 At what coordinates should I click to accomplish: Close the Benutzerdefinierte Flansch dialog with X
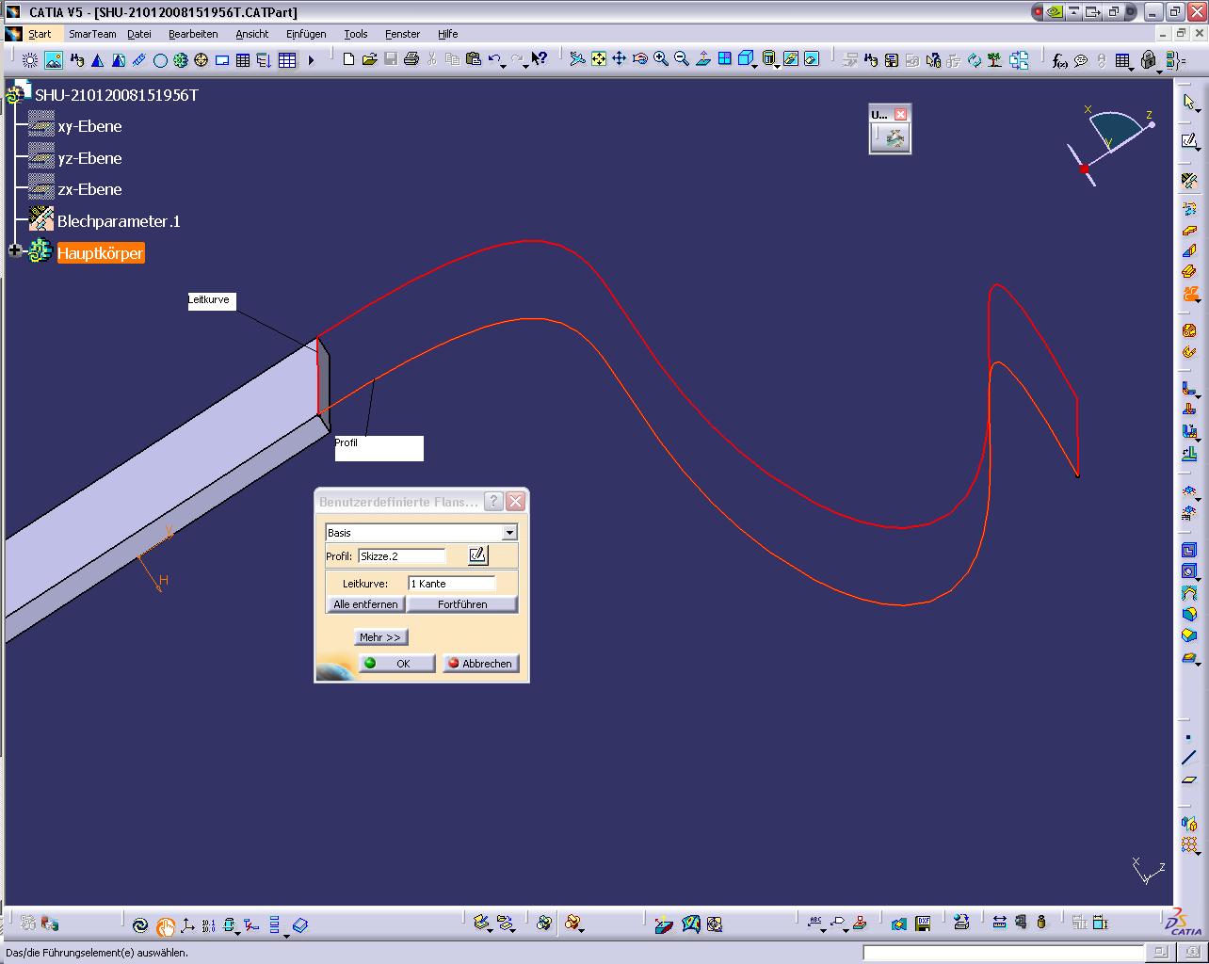pos(515,501)
